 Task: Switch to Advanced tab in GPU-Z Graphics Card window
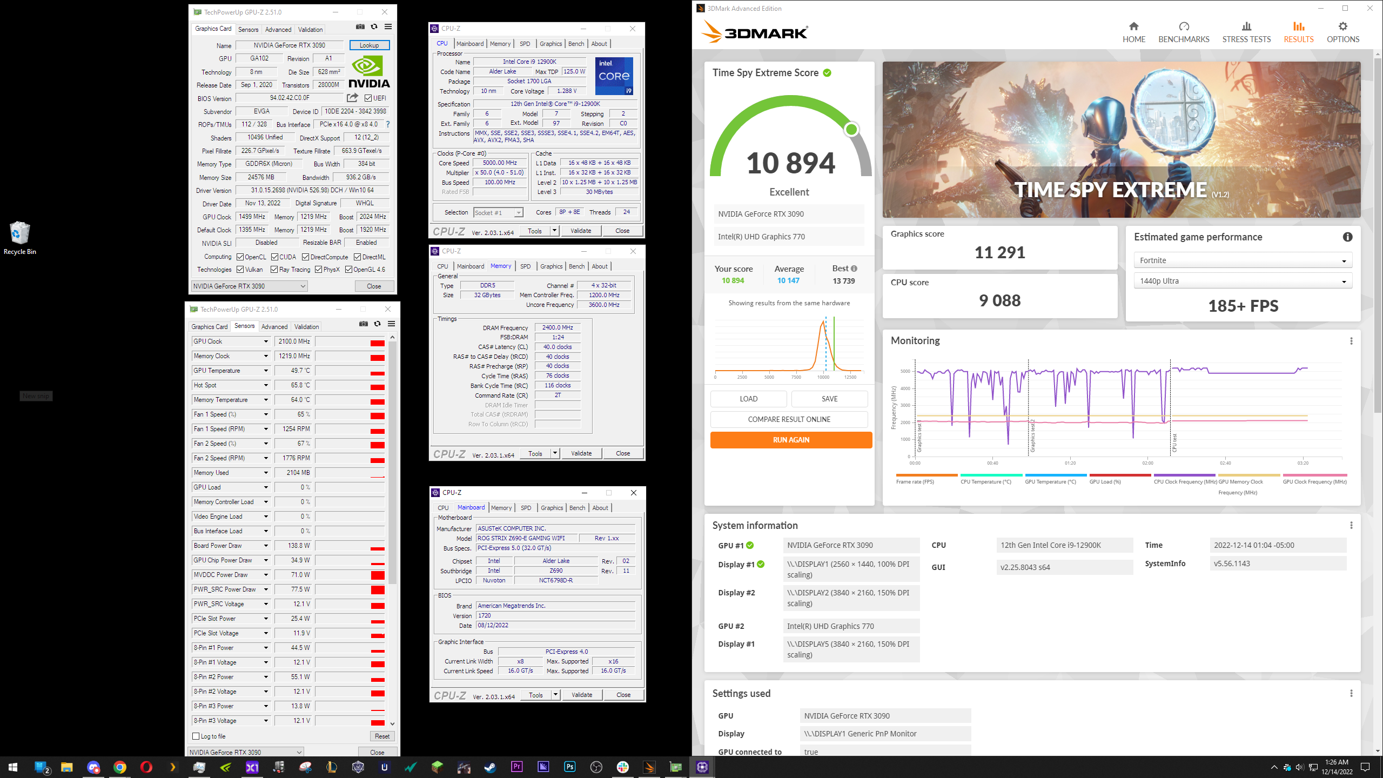[x=278, y=30]
